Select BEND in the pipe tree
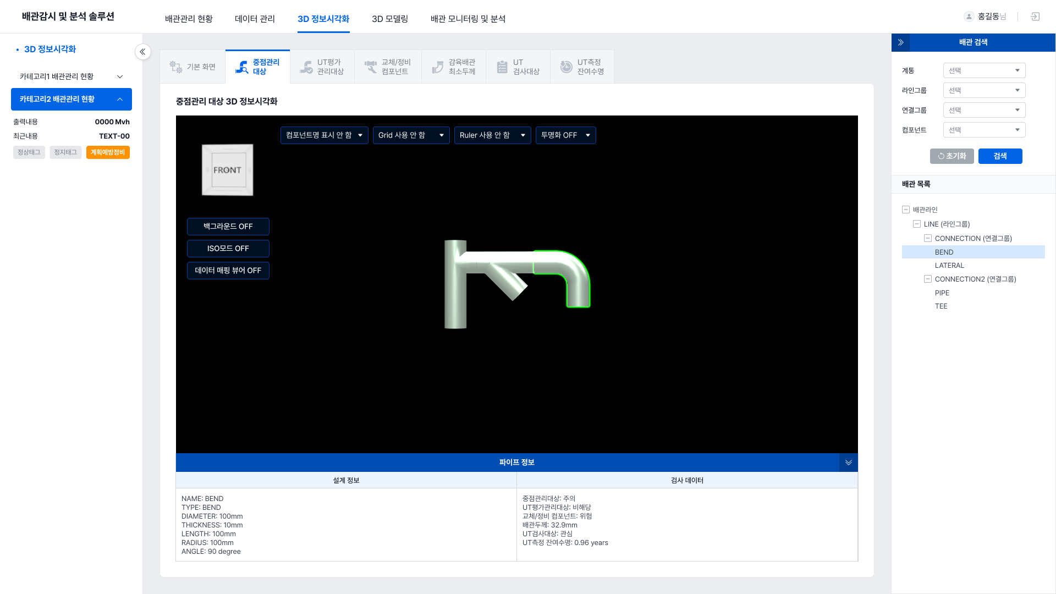 pos(974,252)
